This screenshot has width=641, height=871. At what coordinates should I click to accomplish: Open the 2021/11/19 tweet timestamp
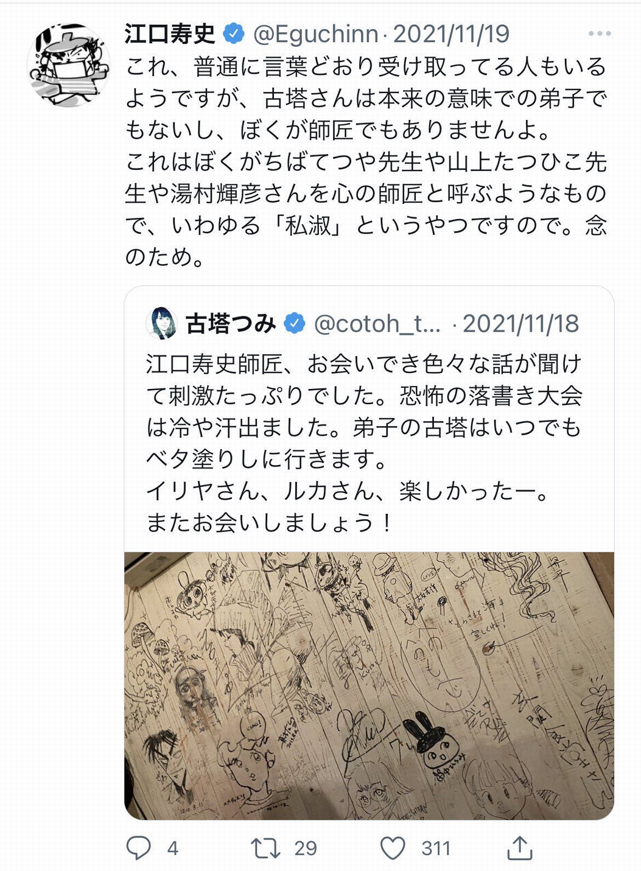pyautogui.click(x=451, y=34)
